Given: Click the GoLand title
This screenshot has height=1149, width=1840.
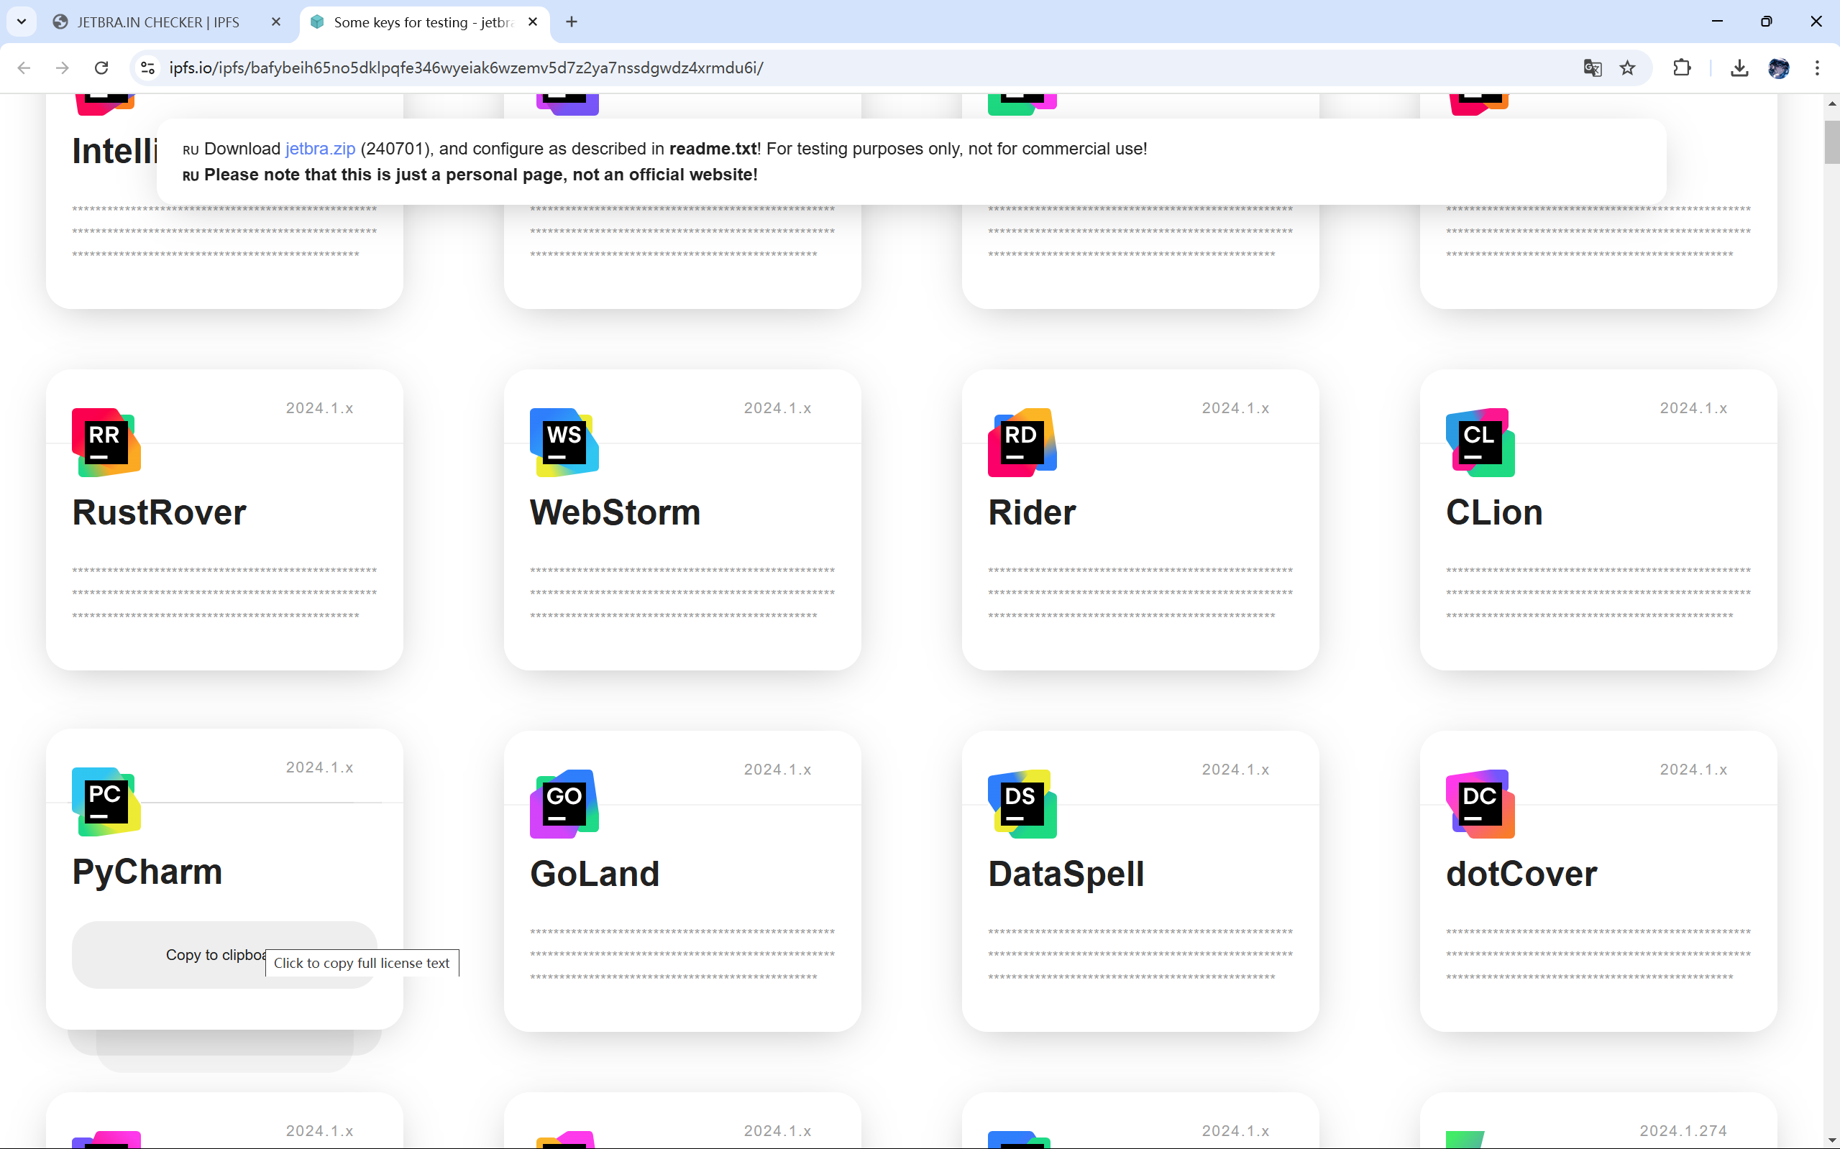Looking at the screenshot, I should coord(595,874).
